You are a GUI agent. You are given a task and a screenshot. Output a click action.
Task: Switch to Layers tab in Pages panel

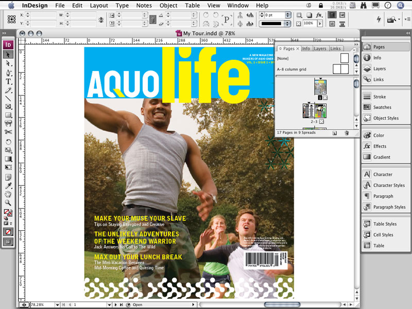click(x=320, y=48)
